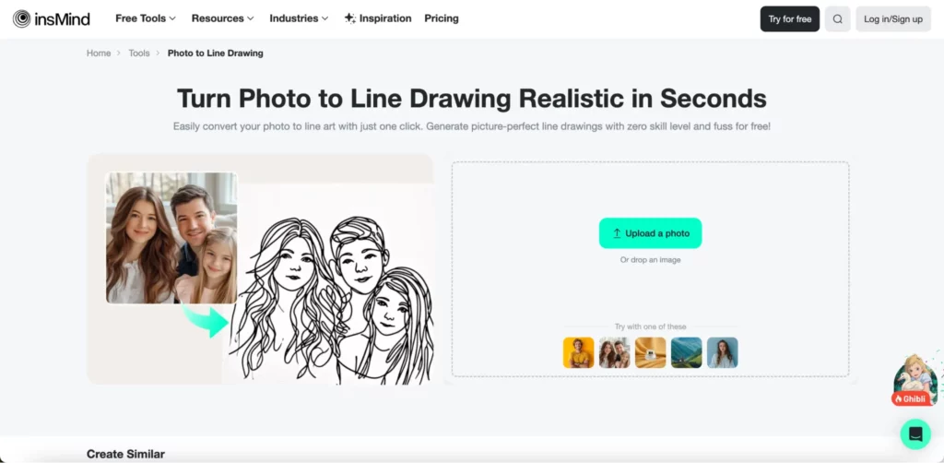
Task: Expand the Resources dropdown menu
Action: point(222,18)
